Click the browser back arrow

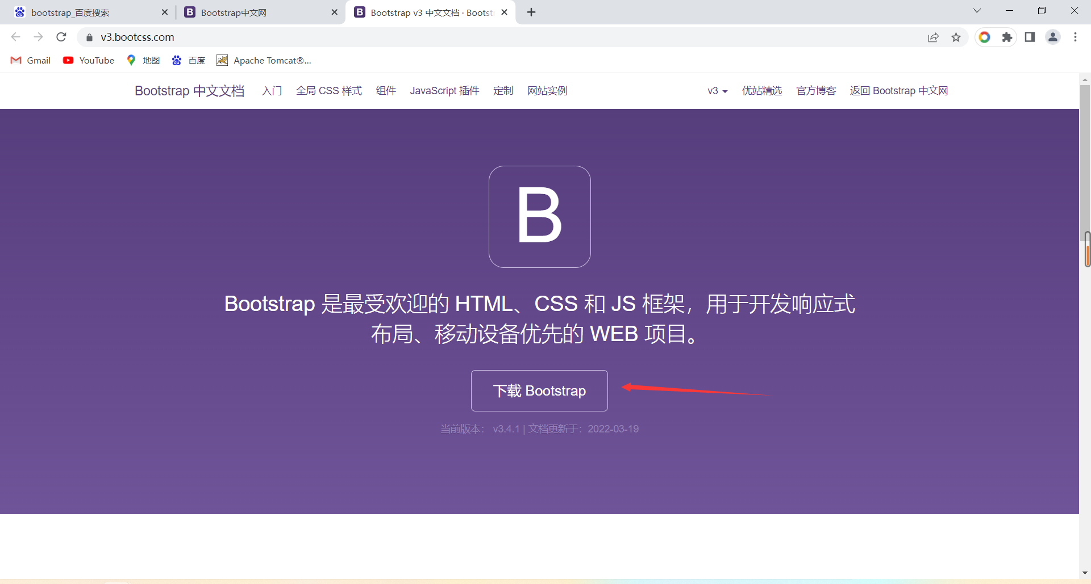tap(15, 37)
